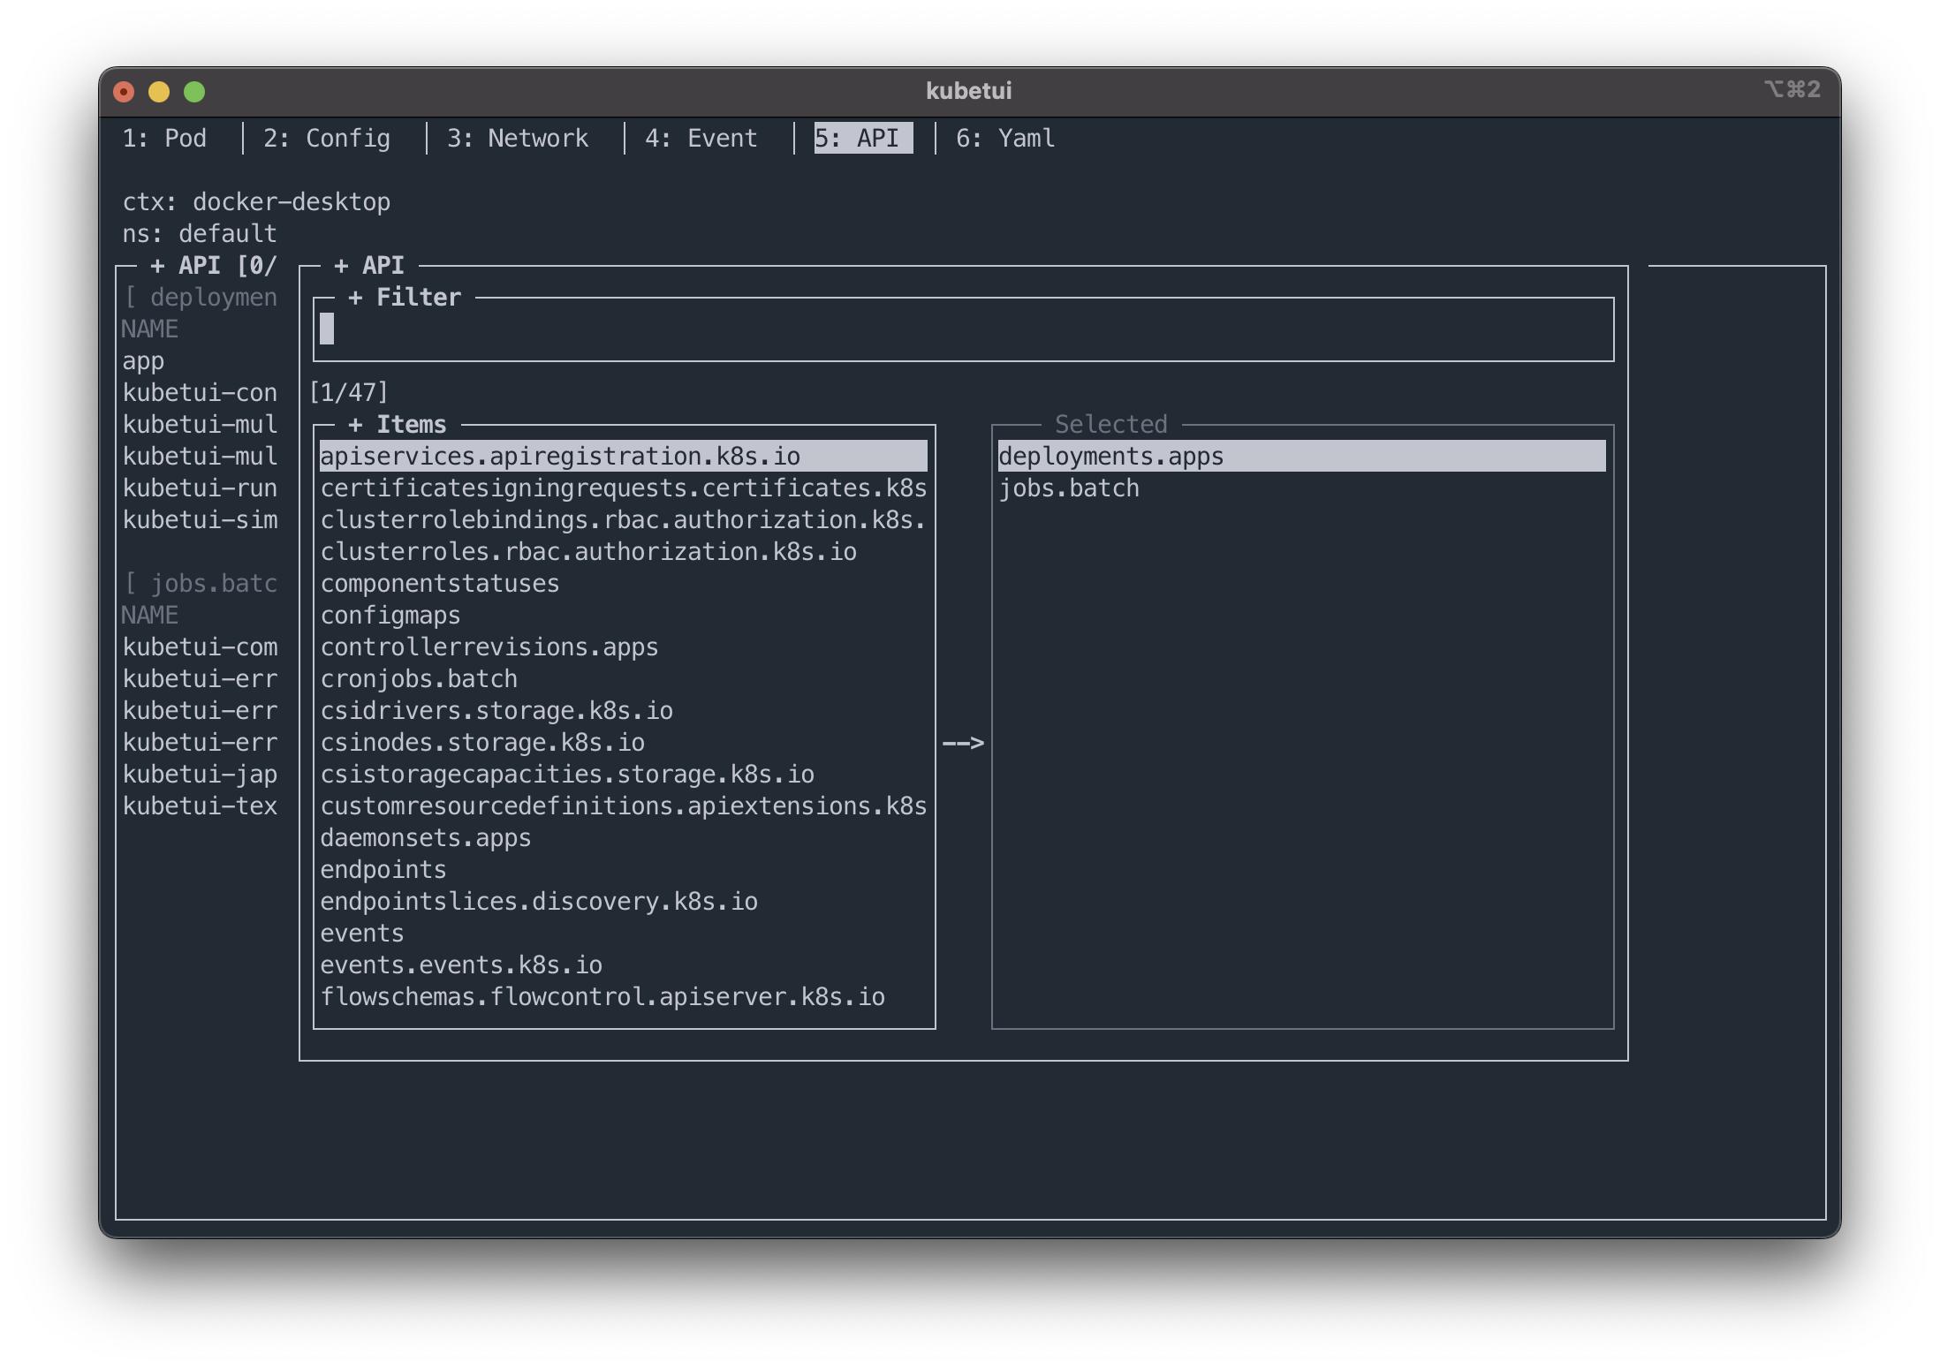
Task: Open the 6: Yaml tab
Action: click(1004, 139)
